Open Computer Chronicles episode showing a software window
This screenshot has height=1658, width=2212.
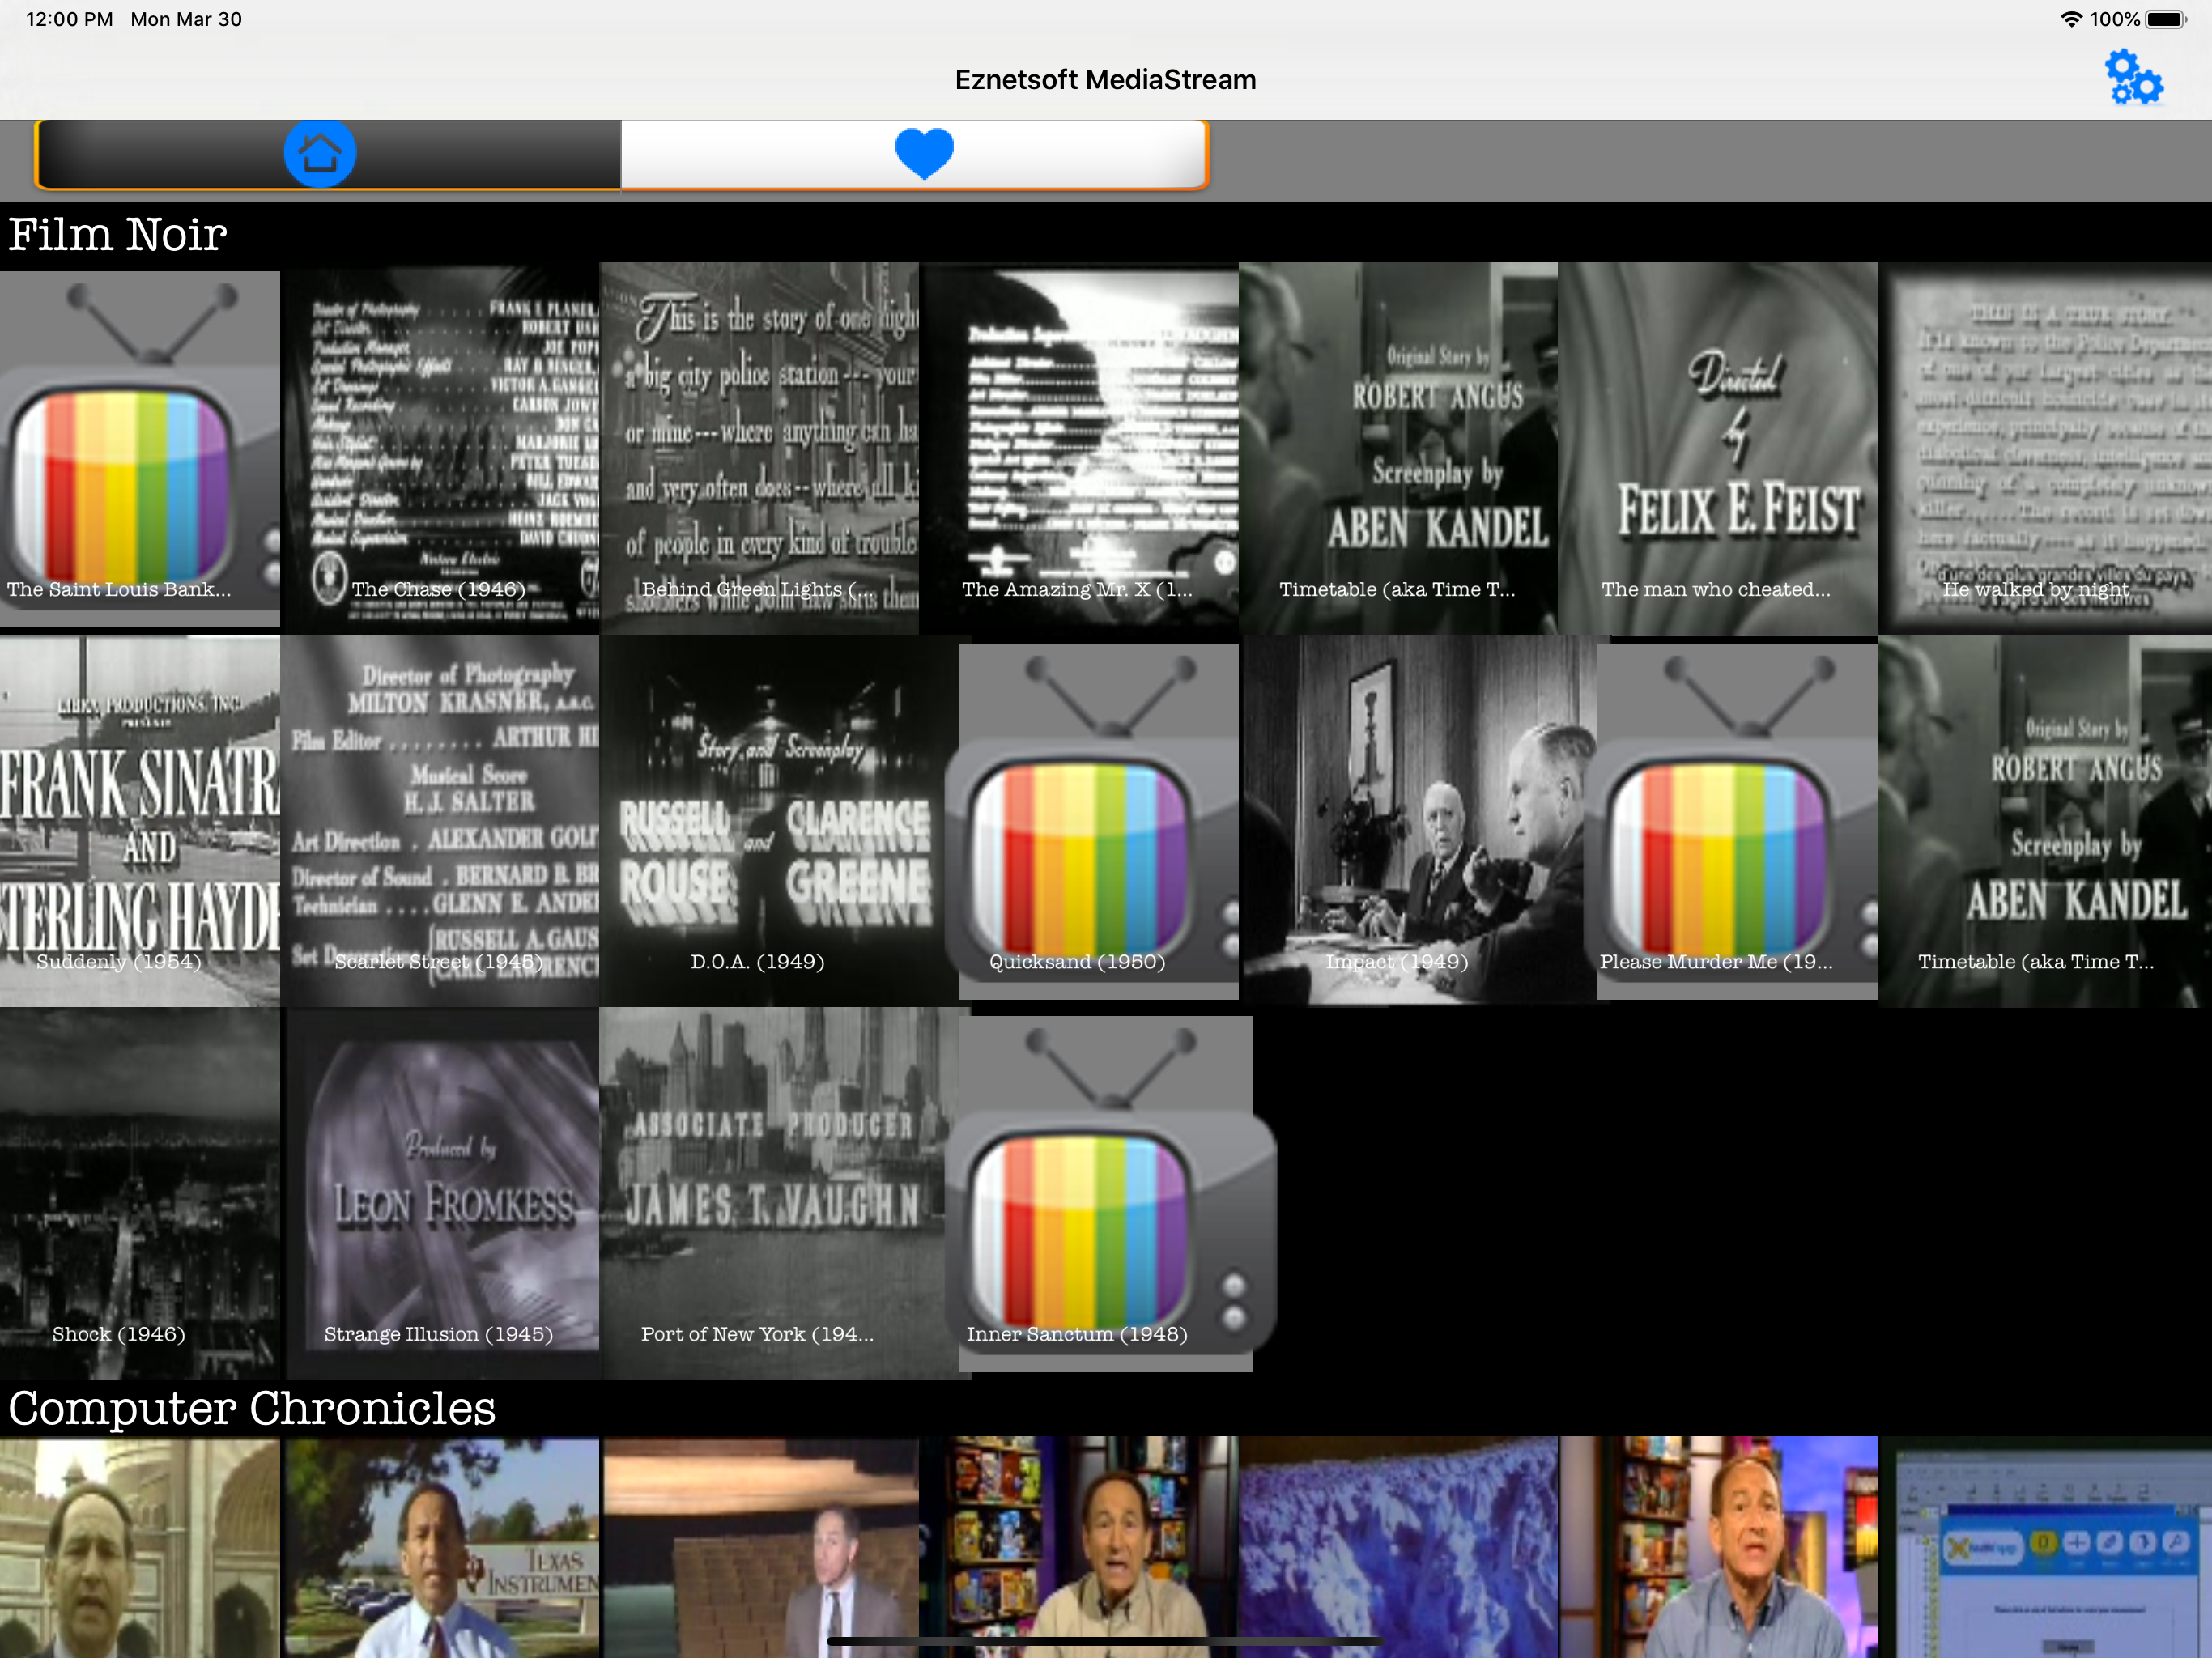[x=2045, y=1547]
